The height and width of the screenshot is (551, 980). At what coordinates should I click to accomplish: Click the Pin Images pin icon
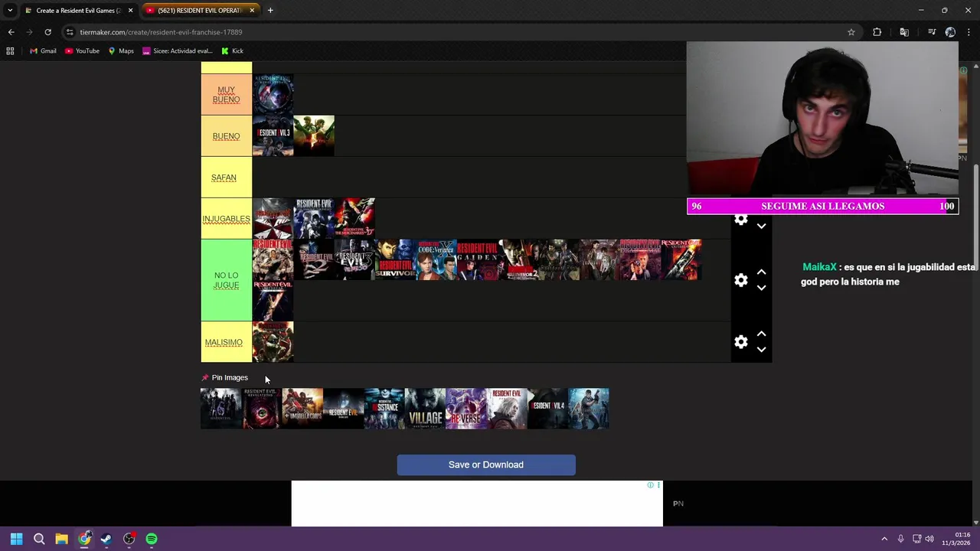(x=204, y=377)
